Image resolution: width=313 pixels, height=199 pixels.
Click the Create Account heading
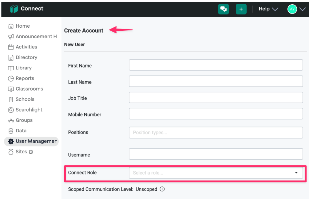[x=84, y=30]
